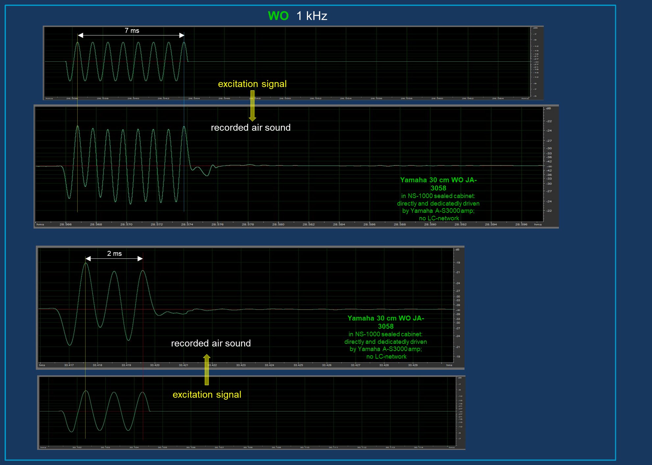Viewport: 652px width, 465px height.
Task: Click the upper "excitation signal" yellow label
Action: pyautogui.click(x=252, y=84)
